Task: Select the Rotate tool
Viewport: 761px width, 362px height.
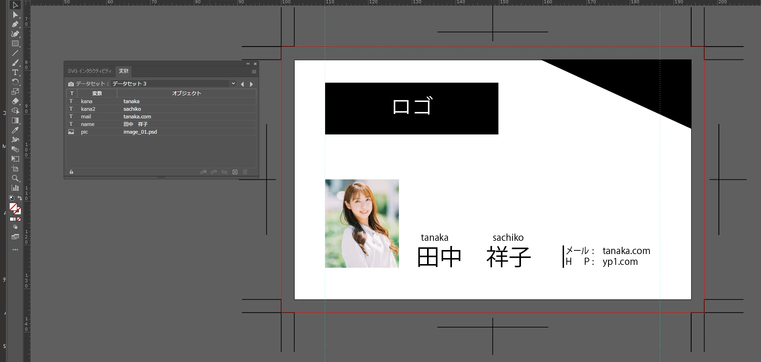Action: pyautogui.click(x=15, y=82)
